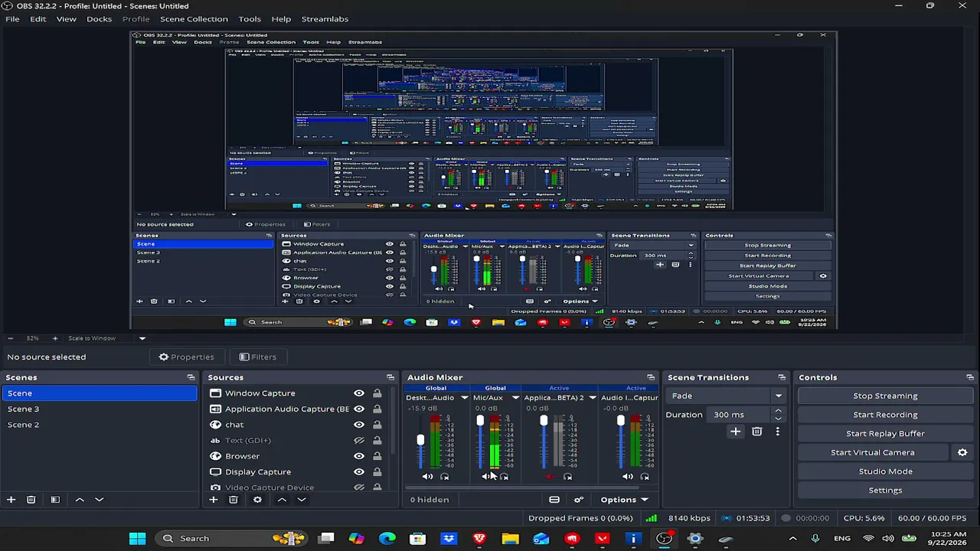This screenshot has height=551, width=980.
Task: Open Desktop Audio channel dropdown arrow
Action: pos(465,398)
